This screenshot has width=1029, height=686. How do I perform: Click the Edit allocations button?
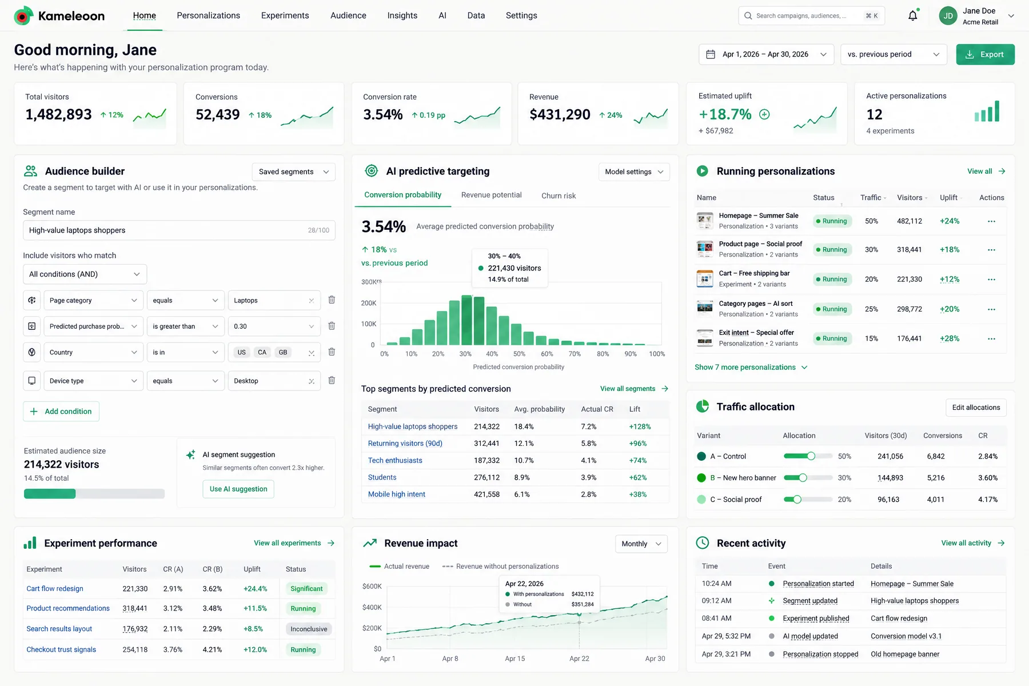coord(976,408)
